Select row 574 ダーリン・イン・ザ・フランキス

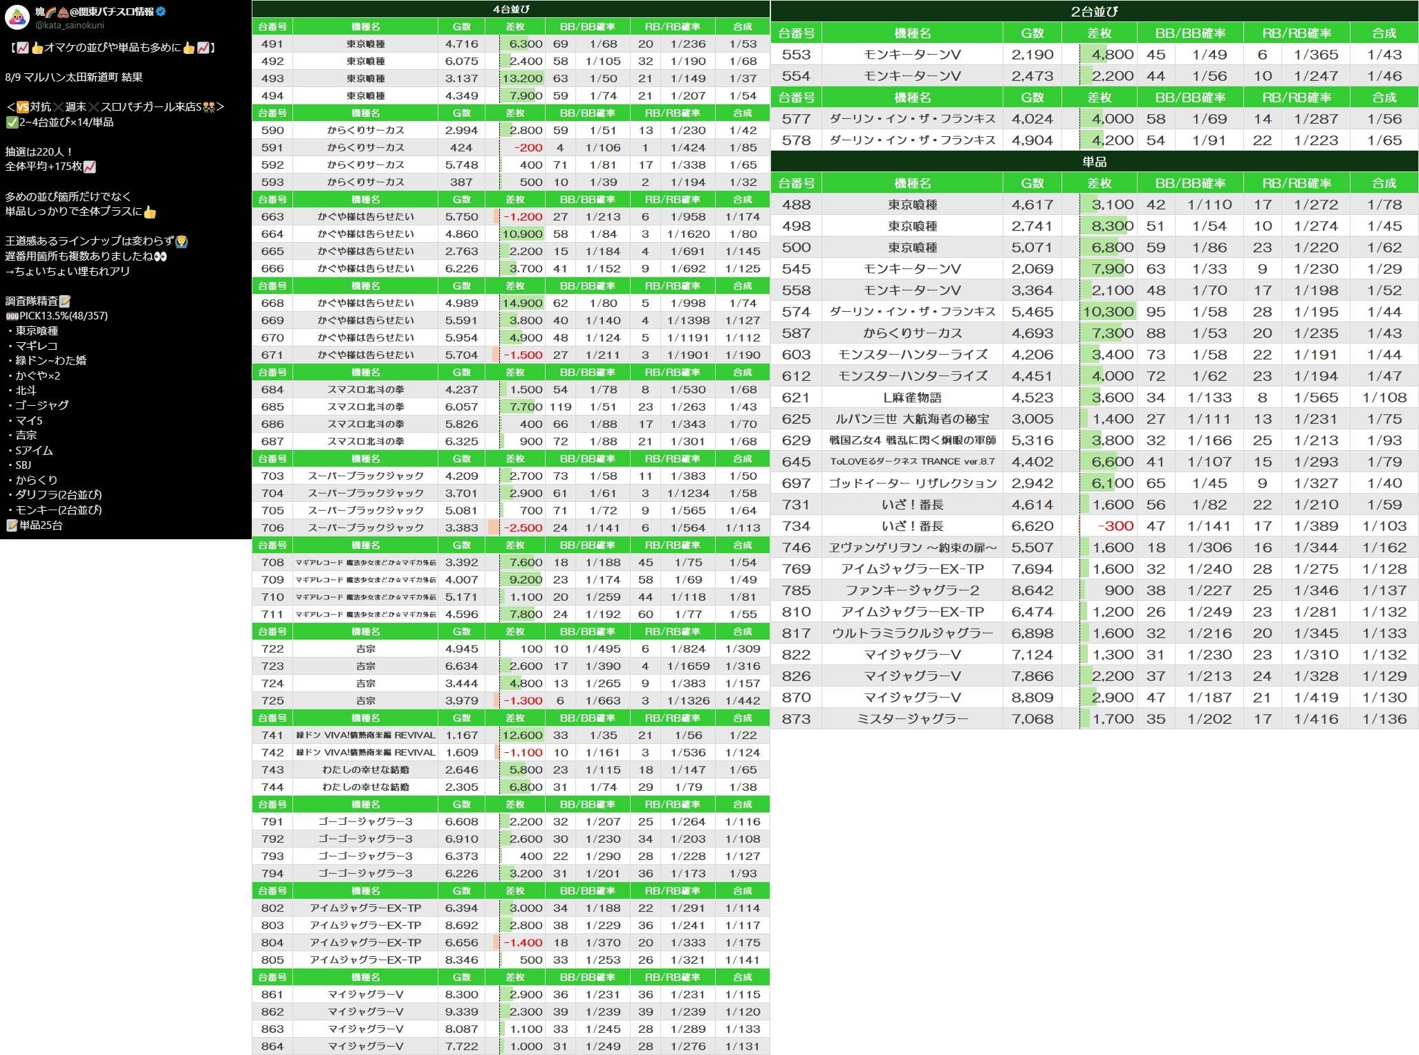point(912,312)
